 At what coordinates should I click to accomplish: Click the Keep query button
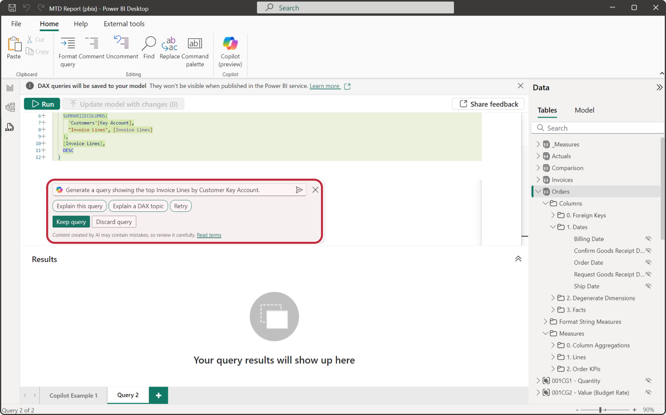[x=71, y=221]
